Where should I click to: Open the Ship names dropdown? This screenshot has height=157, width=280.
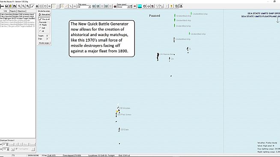tap(84, 7)
